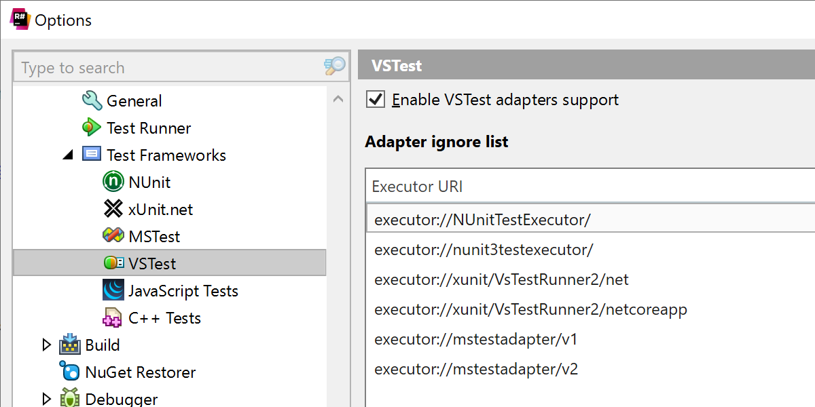Viewport: 815px width, 407px height.
Task: Click the xUnit.net X icon
Action: pyautogui.click(x=113, y=209)
